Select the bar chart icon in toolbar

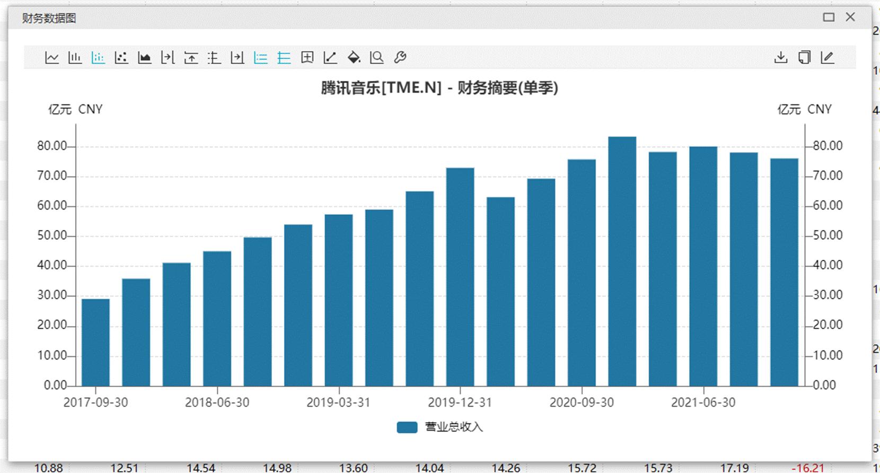coord(75,57)
